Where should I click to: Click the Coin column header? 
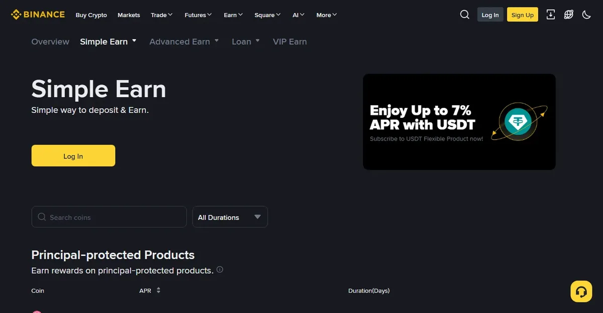(38, 290)
